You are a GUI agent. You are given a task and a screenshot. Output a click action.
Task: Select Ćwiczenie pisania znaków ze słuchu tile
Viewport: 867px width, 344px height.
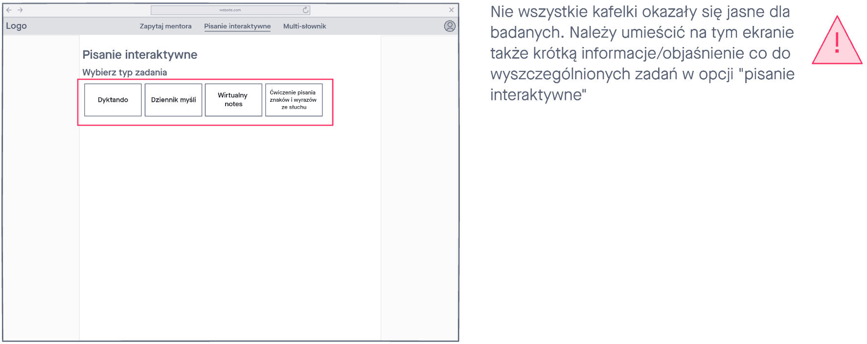pos(294,100)
